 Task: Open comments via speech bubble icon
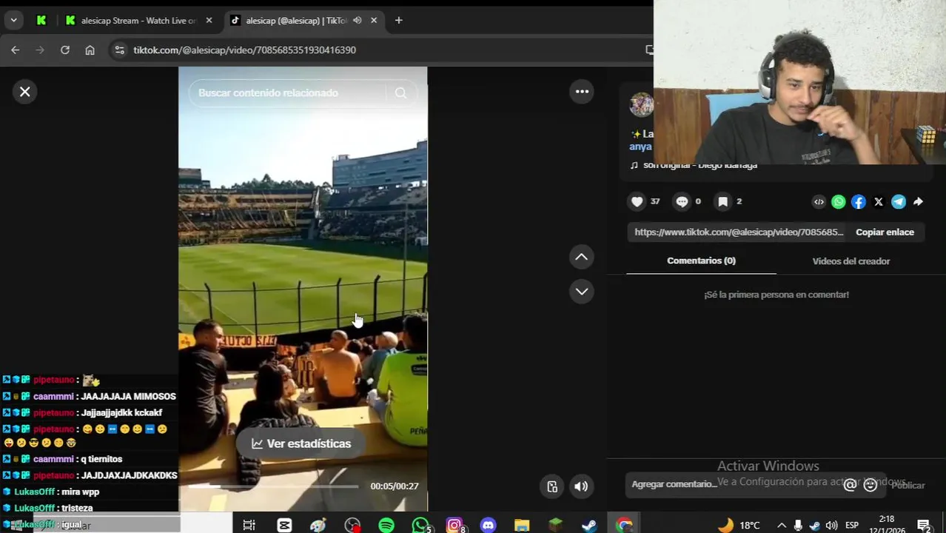point(682,201)
